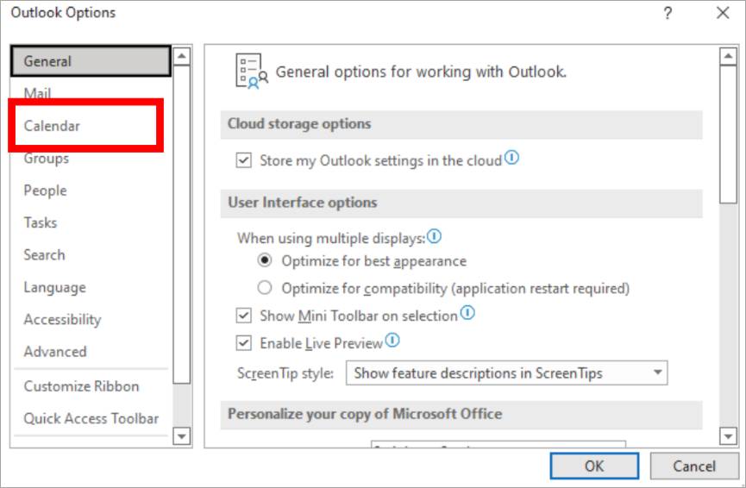Choose Optimize for best appearance option
This screenshot has height=488, width=746.
tap(265, 260)
